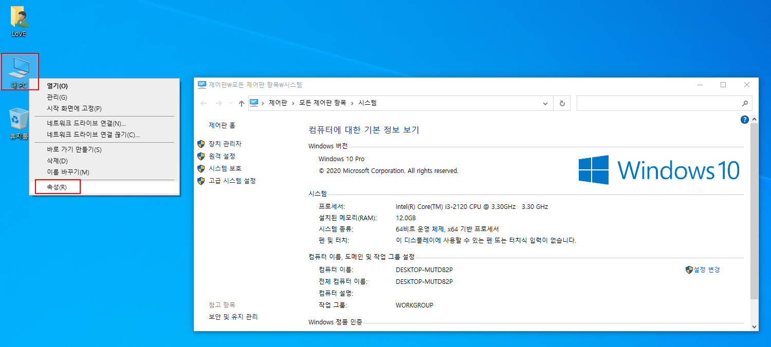
Task: Click the scroll up arrow of System window
Action: point(755,119)
